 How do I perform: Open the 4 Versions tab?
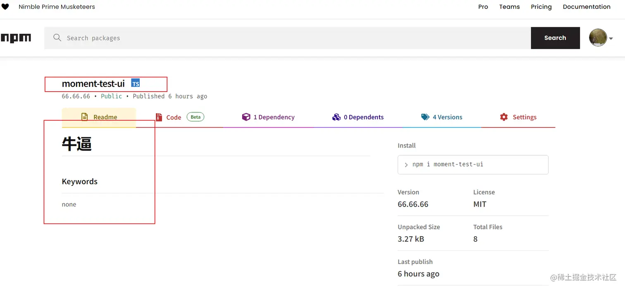442,117
